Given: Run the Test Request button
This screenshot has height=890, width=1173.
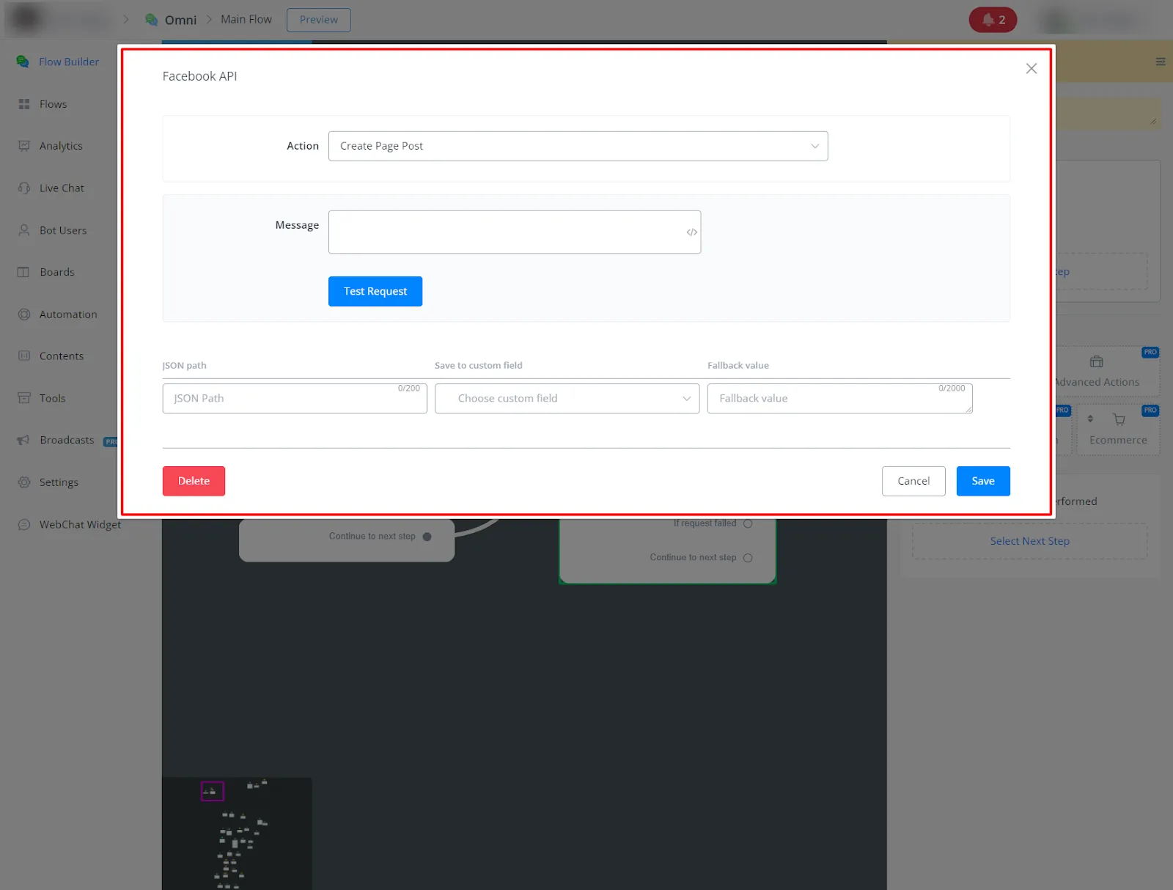Looking at the screenshot, I should click(x=375, y=291).
